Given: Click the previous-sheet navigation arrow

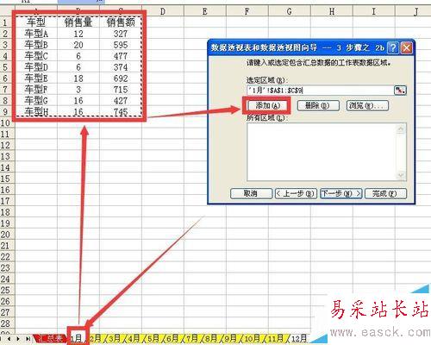Looking at the screenshot, I should click(x=9, y=339).
